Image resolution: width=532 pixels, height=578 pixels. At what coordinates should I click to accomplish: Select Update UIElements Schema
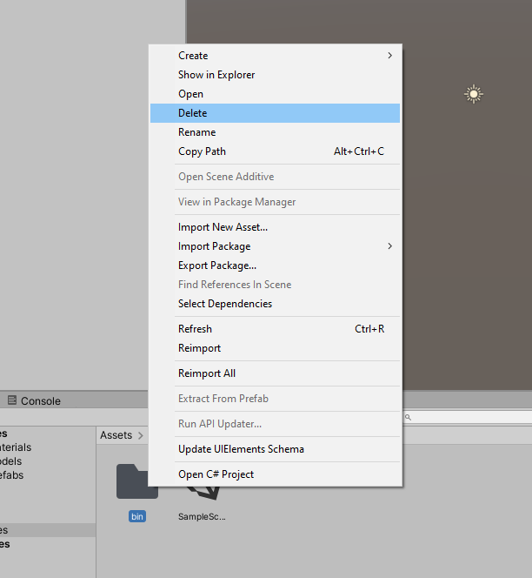coord(275,449)
